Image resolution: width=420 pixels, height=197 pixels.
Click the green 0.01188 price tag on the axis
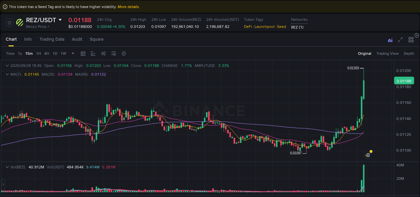[x=404, y=81]
